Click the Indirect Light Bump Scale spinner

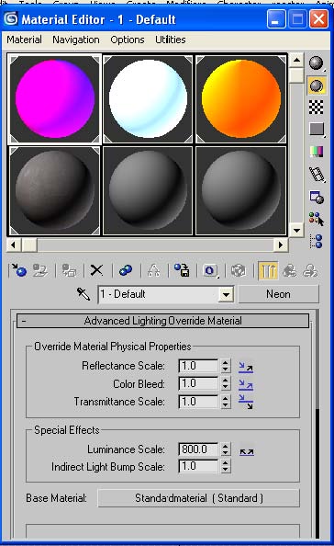point(226,466)
